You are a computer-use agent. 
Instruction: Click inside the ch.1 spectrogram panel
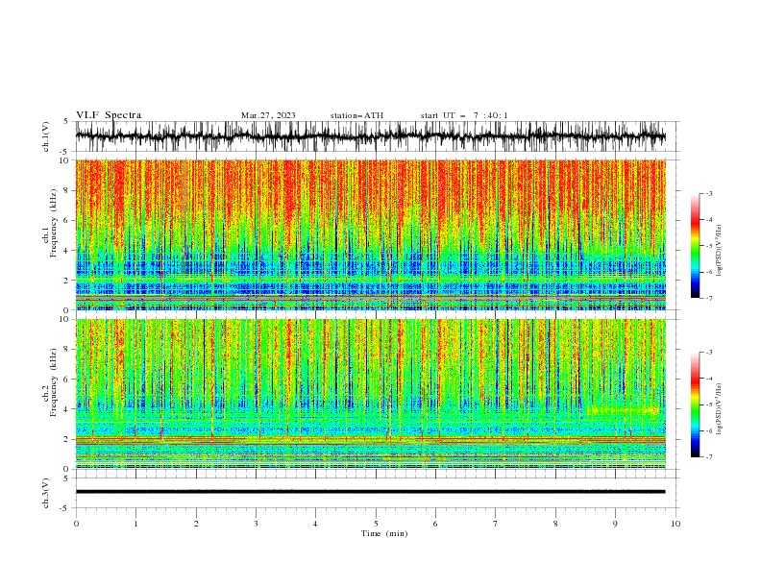pyautogui.click(x=370, y=234)
